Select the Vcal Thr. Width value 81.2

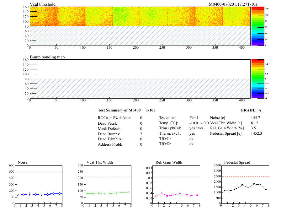(x=255, y=123)
